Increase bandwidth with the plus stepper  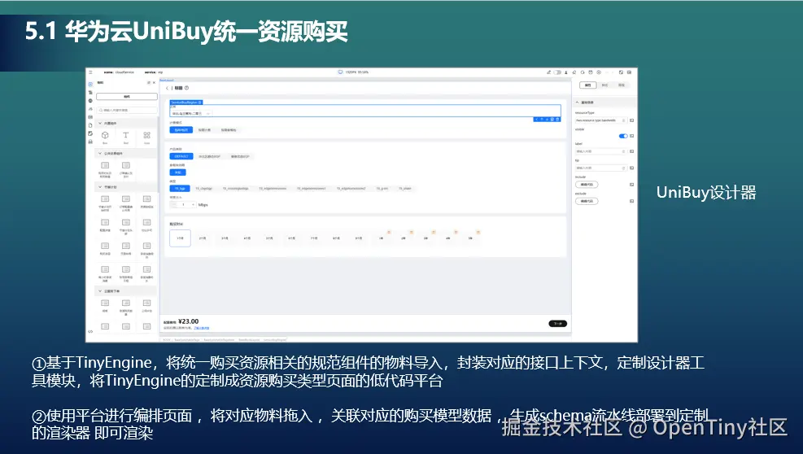click(193, 204)
